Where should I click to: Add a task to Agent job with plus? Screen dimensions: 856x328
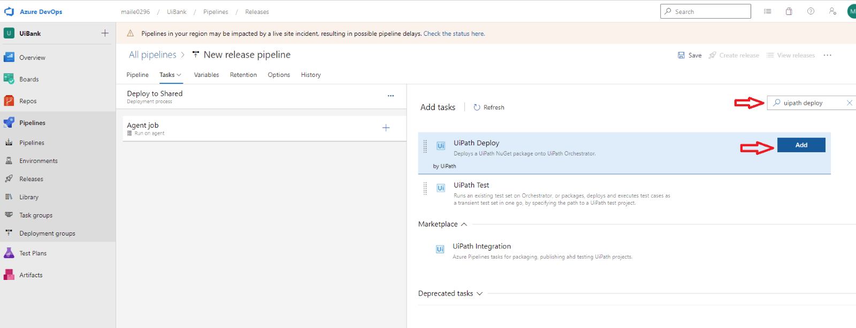click(x=386, y=128)
